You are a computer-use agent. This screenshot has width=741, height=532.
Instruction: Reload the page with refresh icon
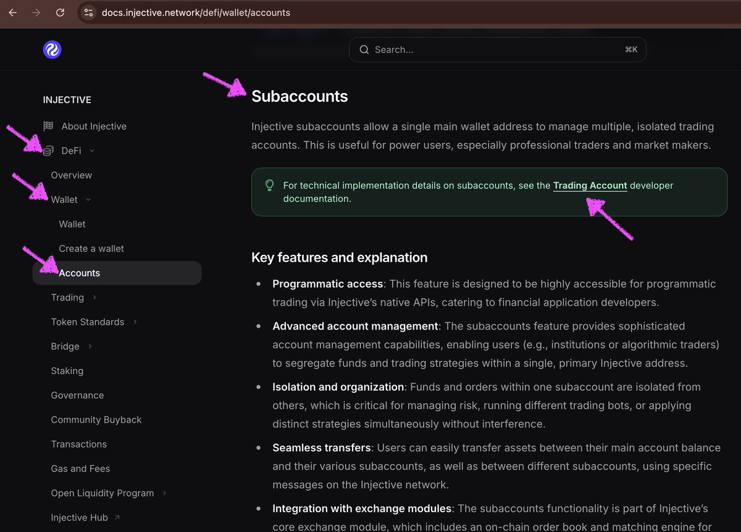pos(60,12)
